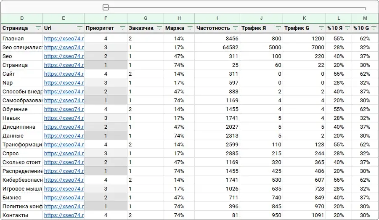Select Трафик Я value 5000
The width and height of the screenshot is (379, 220).
coord(261,48)
